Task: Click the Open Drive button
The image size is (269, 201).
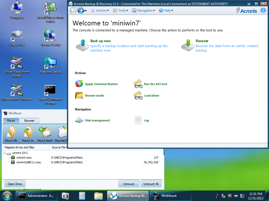Action: point(15,184)
